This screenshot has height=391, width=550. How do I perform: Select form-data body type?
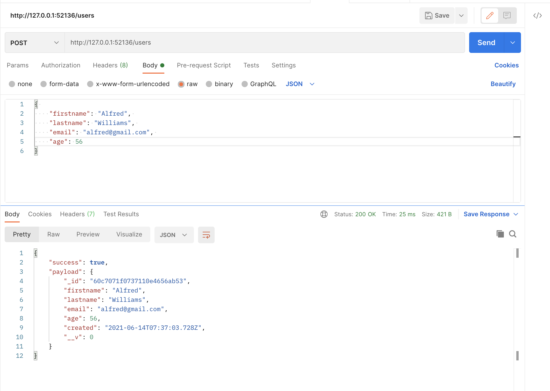coord(60,84)
